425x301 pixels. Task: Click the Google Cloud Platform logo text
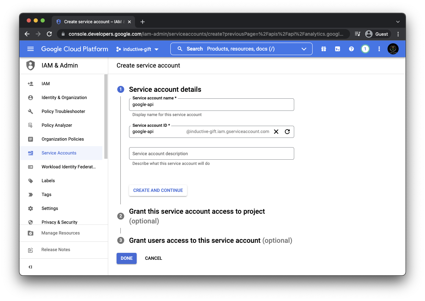coord(75,49)
